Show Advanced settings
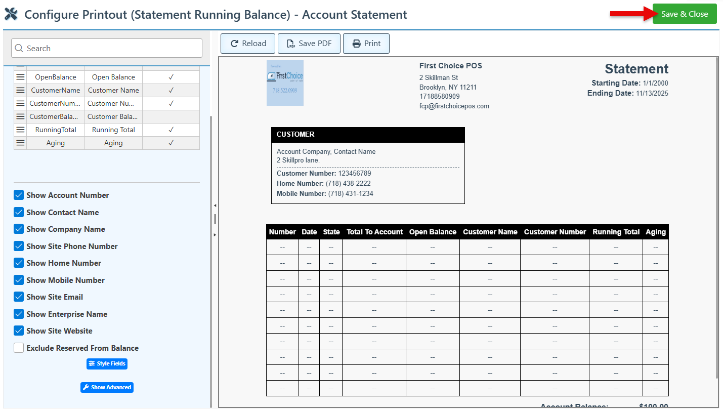The height and width of the screenshot is (410, 723). (x=107, y=388)
